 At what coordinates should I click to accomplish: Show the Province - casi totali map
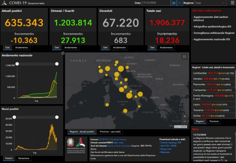[x=111, y=131]
